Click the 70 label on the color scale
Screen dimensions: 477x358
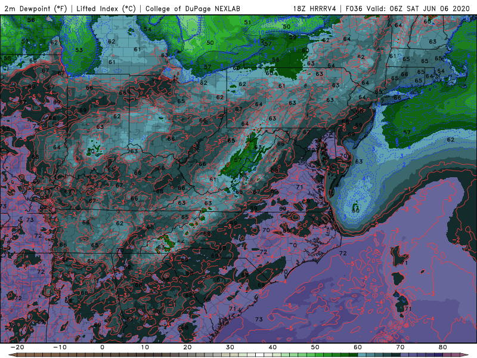[x=400, y=347]
